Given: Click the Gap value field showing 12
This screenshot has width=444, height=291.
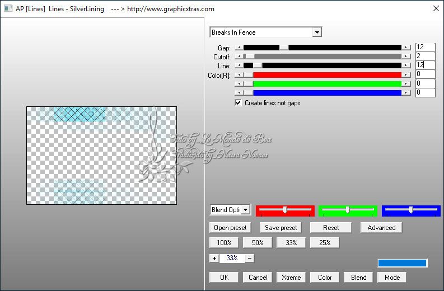Looking at the screenshot, I should tap(425, 47).
